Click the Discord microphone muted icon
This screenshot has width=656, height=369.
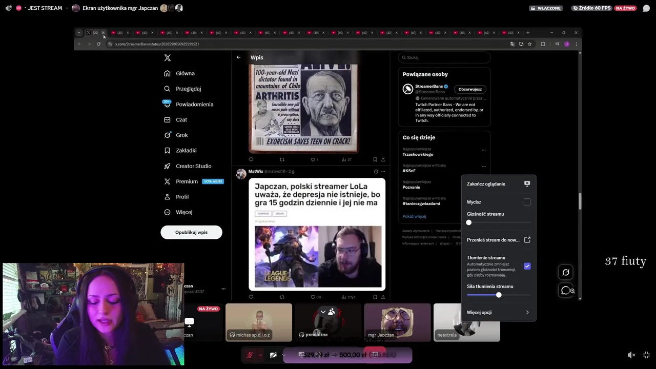click(x=250, y=355)
